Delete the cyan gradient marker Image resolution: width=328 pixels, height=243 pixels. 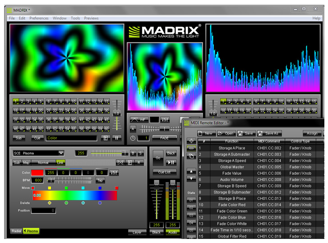(83, 203)
